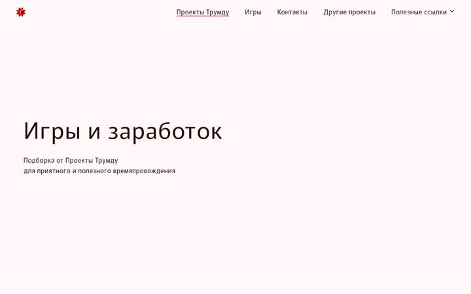The image size is (471, 294).
Task: Click the red star site logo
Action: click(x=21, y=12)
